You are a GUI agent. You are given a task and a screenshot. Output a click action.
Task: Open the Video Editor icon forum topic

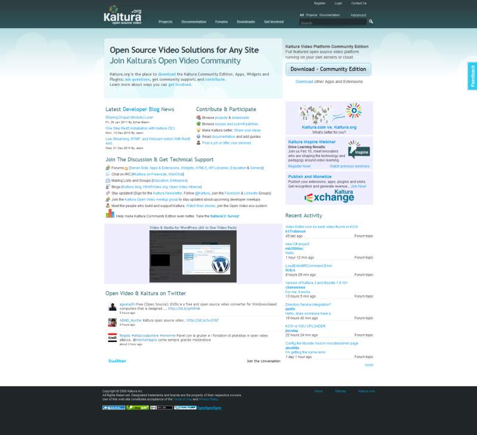tap(321, 227)
